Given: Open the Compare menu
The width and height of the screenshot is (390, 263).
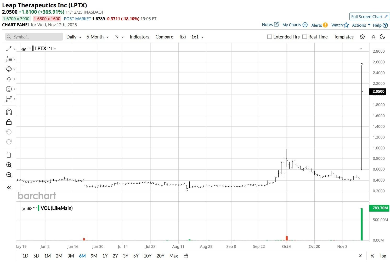Looking at the screenshot, I should (164, 37).
